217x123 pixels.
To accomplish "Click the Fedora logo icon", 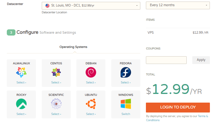I will coord(126,72).
